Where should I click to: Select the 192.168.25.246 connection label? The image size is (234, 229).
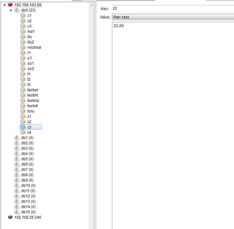(28, 217)
